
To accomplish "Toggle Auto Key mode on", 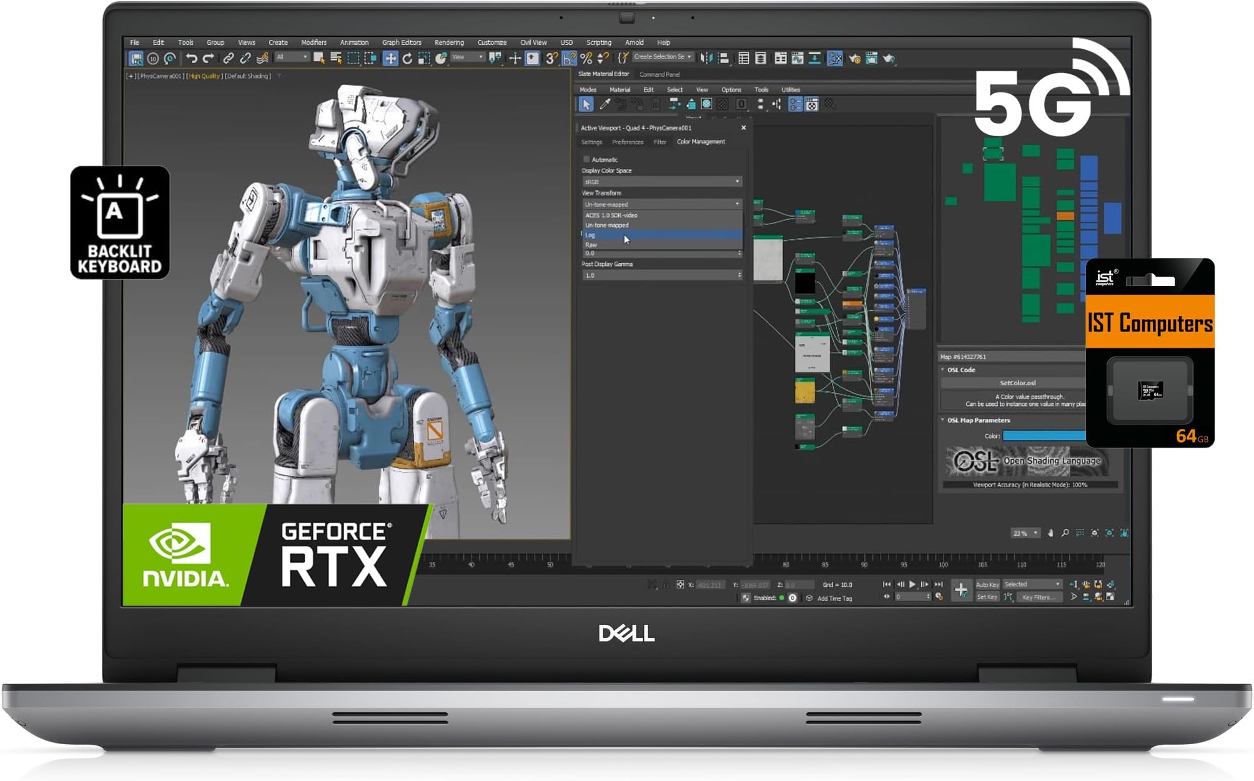I will tap(987, 584).
